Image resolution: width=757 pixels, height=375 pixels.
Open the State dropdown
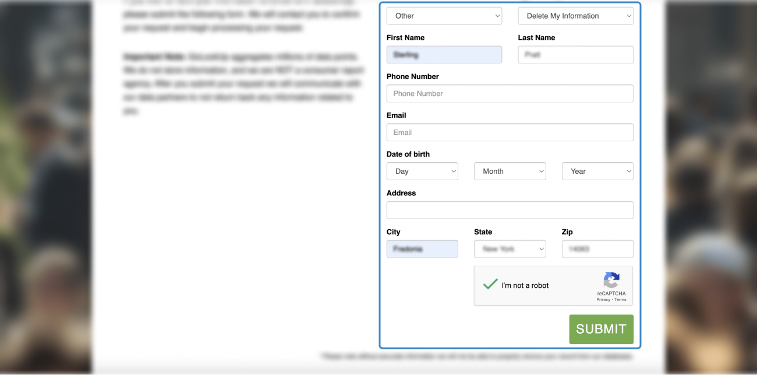(510, 249)
